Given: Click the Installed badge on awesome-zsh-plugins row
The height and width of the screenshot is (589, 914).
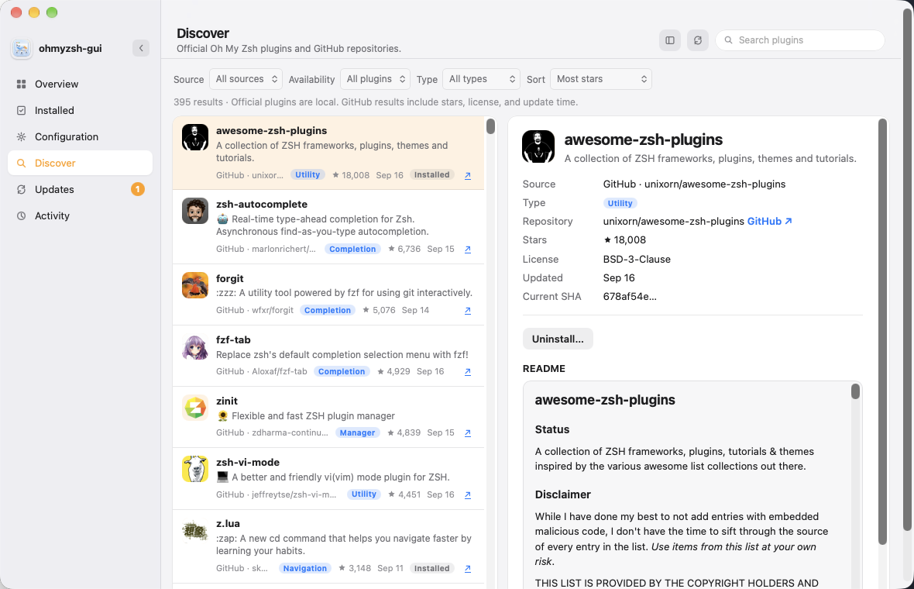Looking at the screenshot, I should tap(432, 174).
